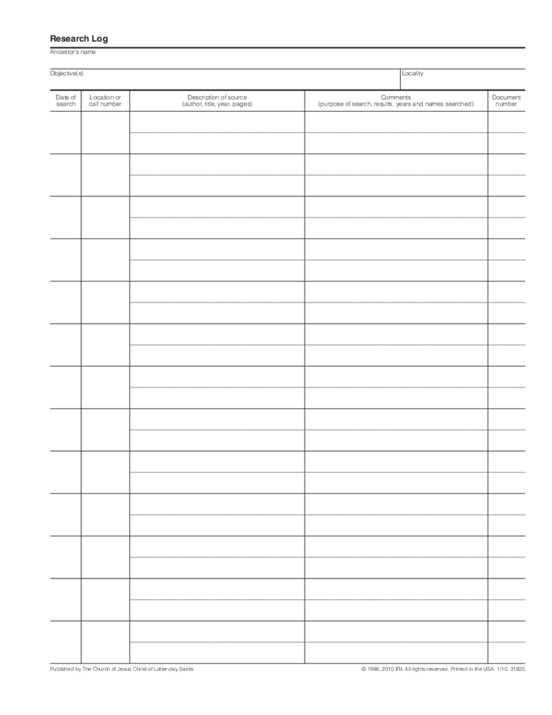Click the Date of search column header
The width and height of the screenshot is (552, 715).
pos(66,101)
